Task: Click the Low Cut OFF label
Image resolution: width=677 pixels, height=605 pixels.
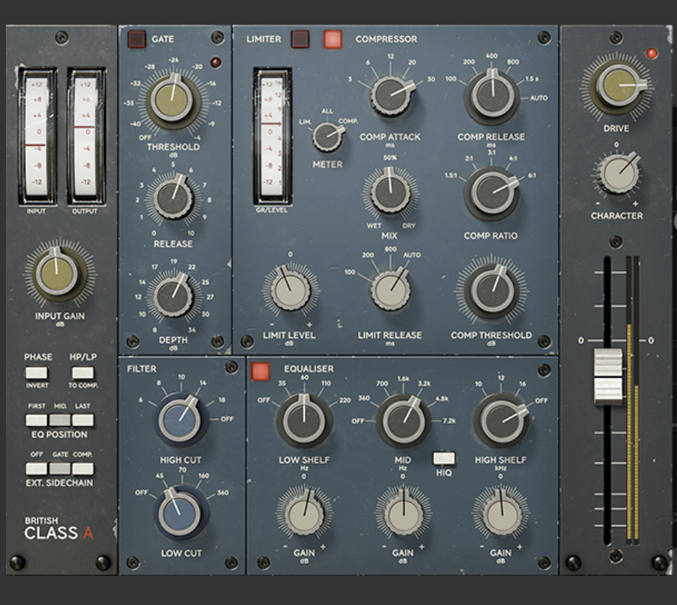Action: coord(142,492)
